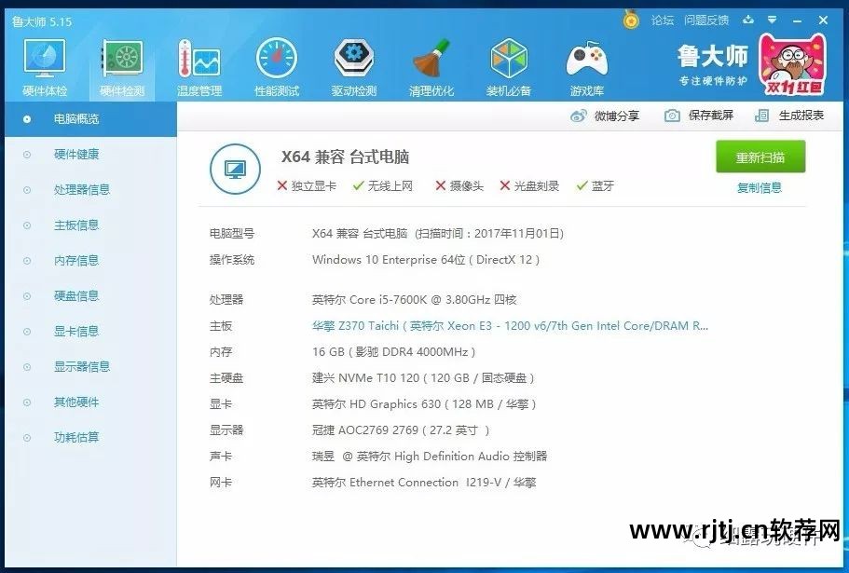The image size is (849, 573).
Task: Open 装机必备 essential software
Action: tap(509, 68)
